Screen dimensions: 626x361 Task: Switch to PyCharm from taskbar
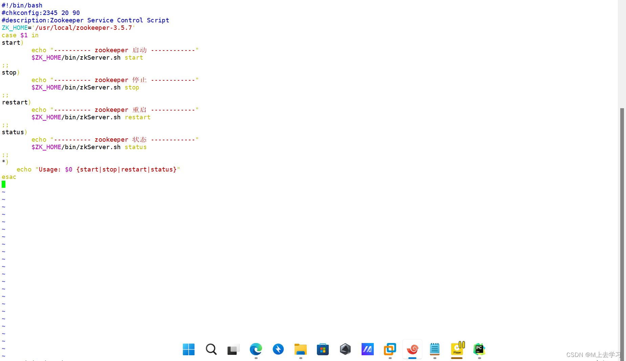[479, 349]
